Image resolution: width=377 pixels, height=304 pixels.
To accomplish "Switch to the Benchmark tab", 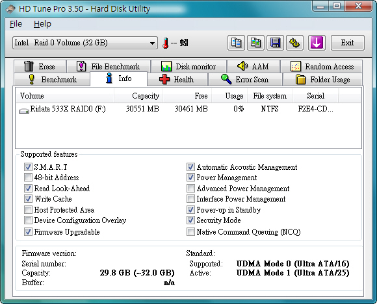I will [52, 79].
